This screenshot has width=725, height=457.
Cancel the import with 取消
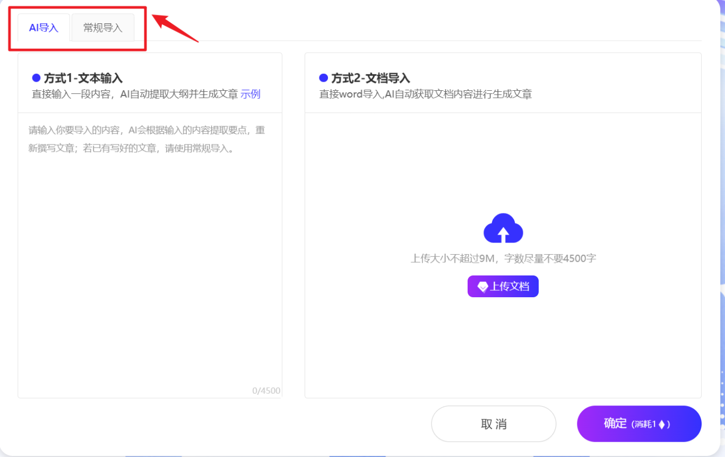click(x=494, y=424)
